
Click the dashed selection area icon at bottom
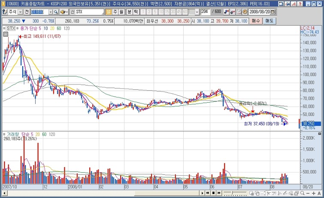pyautogui.click(x=263, y=193)
